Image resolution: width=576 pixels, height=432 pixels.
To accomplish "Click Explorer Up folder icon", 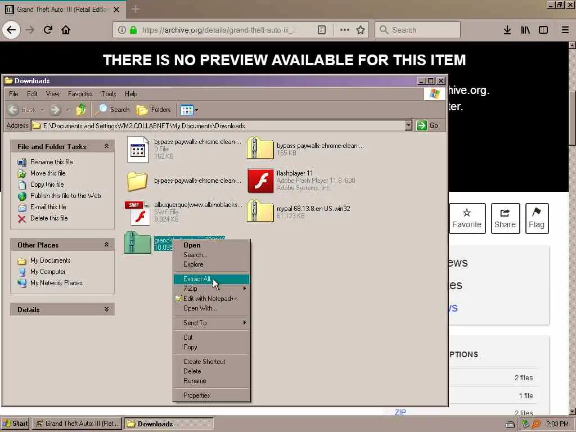I will (x=81, y=110).
